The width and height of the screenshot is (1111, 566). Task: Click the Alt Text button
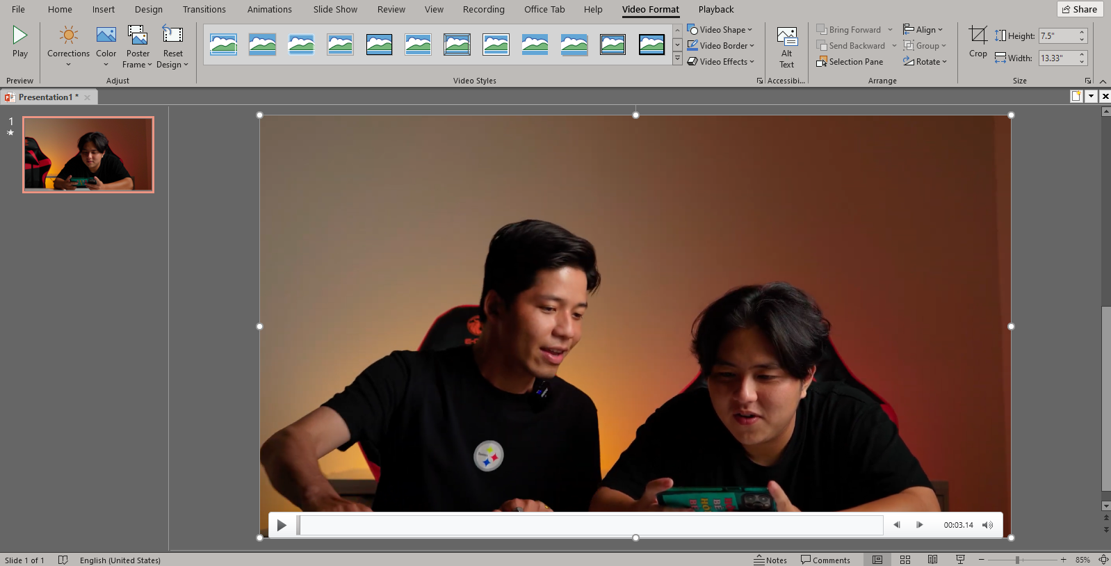tap(786, 47)
